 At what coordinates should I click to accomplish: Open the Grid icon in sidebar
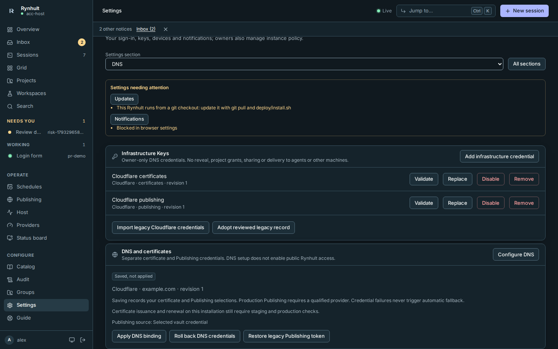coord(10,68)
